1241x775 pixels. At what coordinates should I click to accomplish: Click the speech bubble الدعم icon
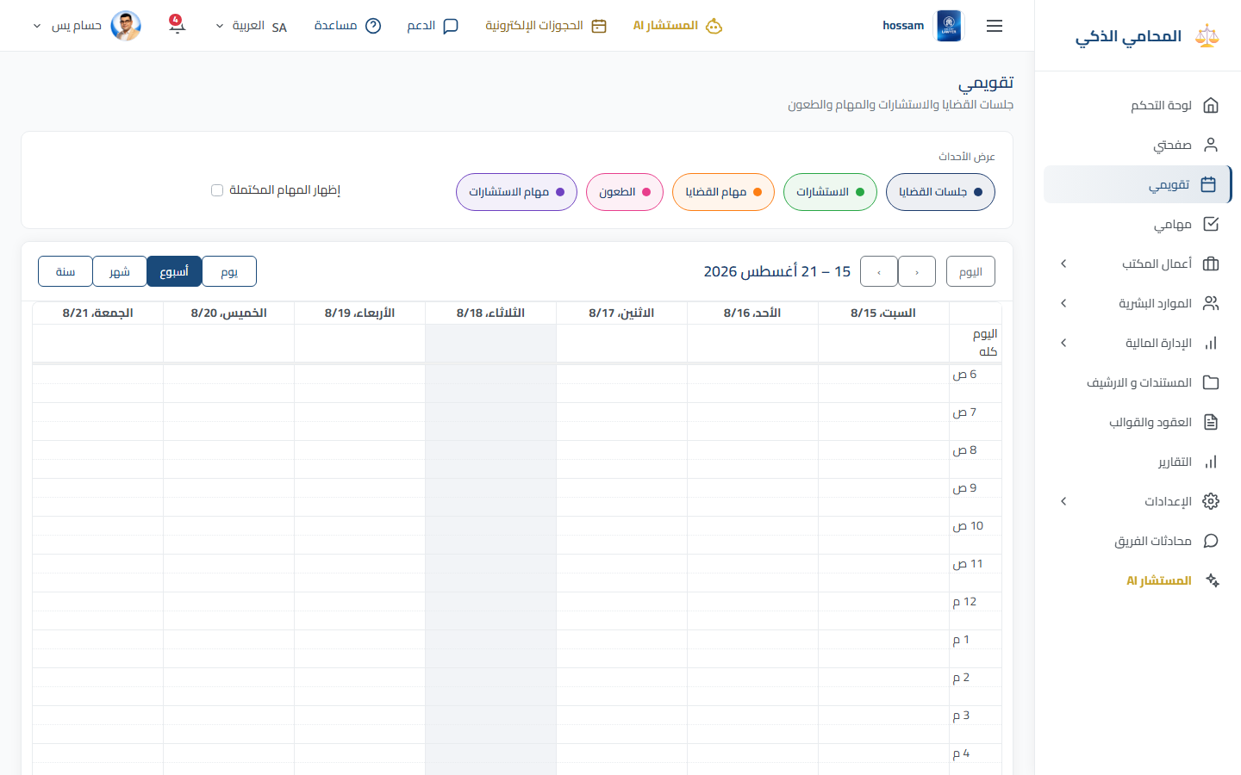pos(450,26)
